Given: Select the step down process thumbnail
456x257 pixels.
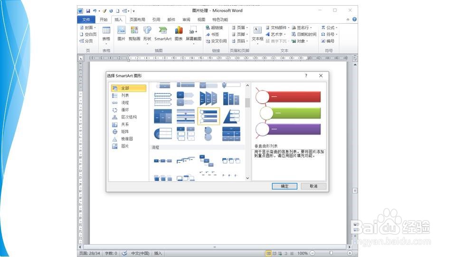Looking at the screenshot, I should pos(207,161).
